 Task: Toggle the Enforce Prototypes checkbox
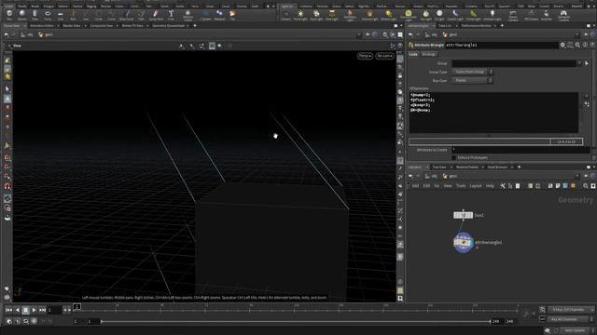click(x=453, y=157)
